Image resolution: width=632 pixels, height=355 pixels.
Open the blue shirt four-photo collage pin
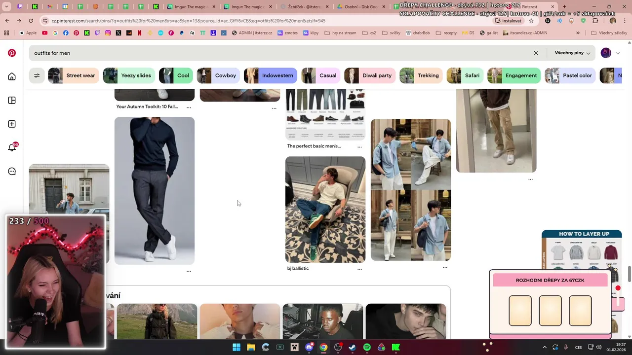coord(411,190)
